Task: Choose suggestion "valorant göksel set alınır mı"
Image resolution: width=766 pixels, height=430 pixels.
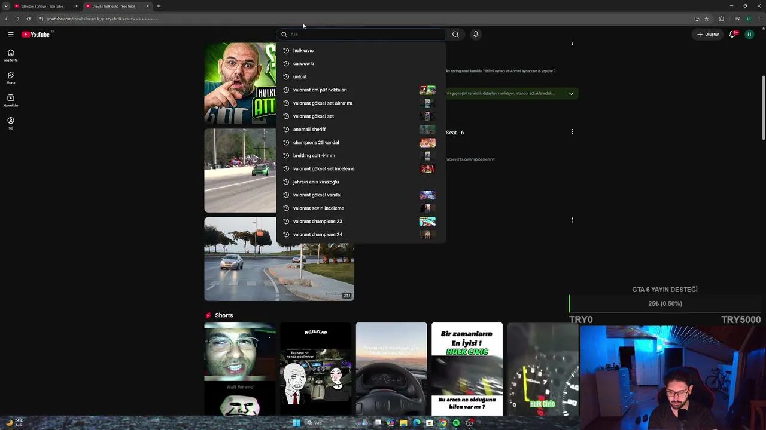Action: [x=361, y=103]
